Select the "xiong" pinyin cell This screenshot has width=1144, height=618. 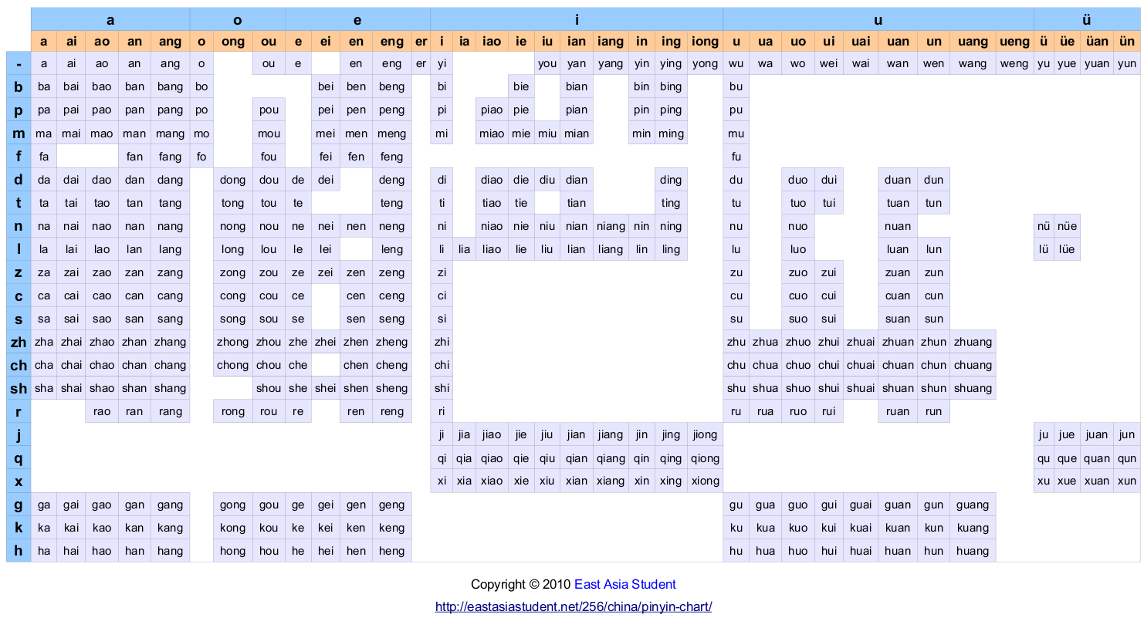[x=704, y=481]
